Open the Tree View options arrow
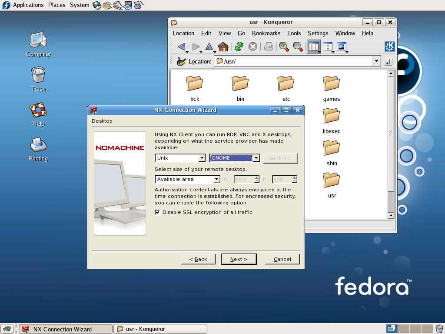445x334 pixels. pos(333,52)
